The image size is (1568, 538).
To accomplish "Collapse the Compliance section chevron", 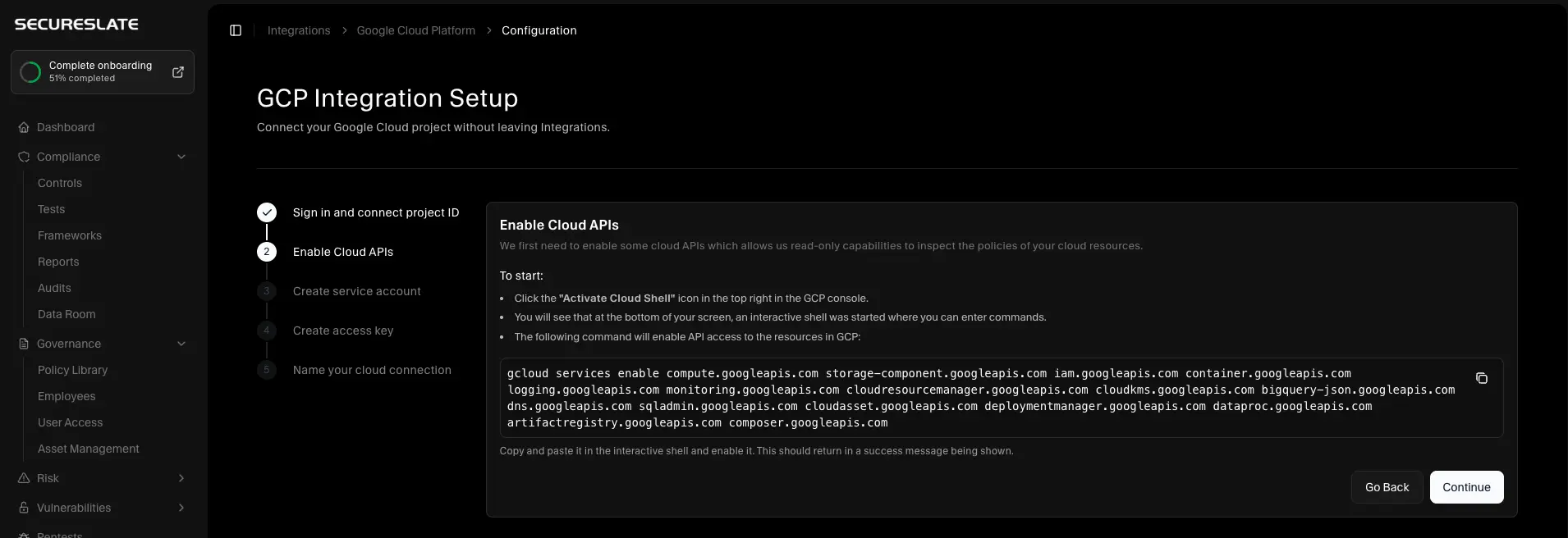I will 181,157.
